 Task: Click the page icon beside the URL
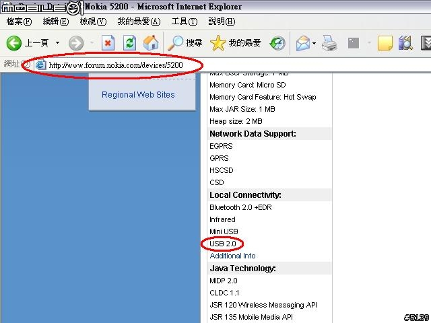pos(41,65)
